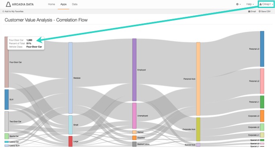Click the pink Unemployed node
The width and height of the screenshot is (275, 148).
(134, 116)
